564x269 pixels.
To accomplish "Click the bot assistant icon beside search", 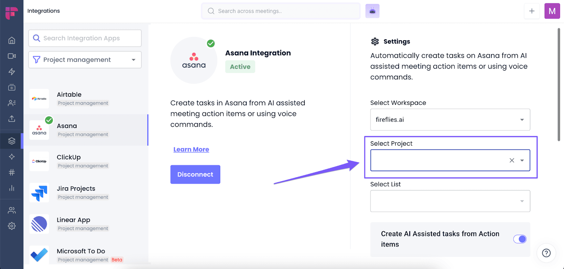I will [372, 11].
